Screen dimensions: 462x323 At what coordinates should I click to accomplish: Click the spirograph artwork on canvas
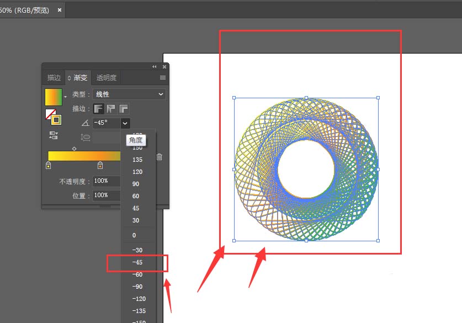pyautogui.click(x=306, y=169)
